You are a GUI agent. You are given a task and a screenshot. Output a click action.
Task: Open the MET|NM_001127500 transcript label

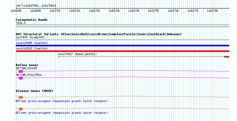click(29, 75)
